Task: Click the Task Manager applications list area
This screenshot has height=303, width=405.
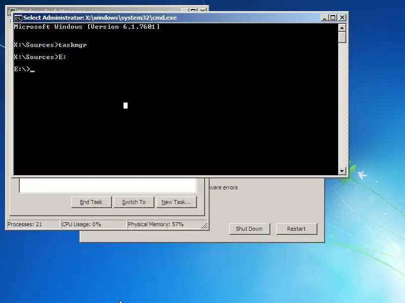Action: [108, 185]
